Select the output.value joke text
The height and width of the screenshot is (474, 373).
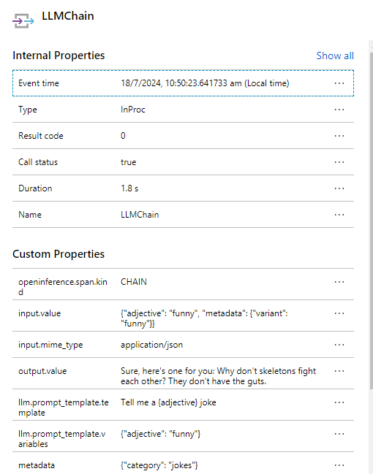[x=218, y=376]
